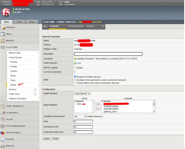Select Forced Offline state radio button
The width and height of the screenshot is (185, 149).
[75, 83]
